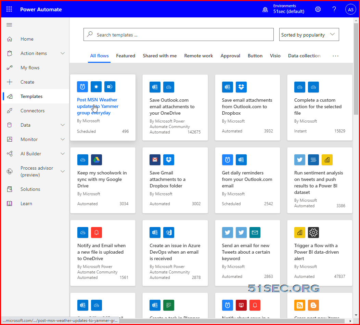The height and width of the screenshot is (325, 360).
Task: Open the Templates sidebar item
Action: (35, 96)
